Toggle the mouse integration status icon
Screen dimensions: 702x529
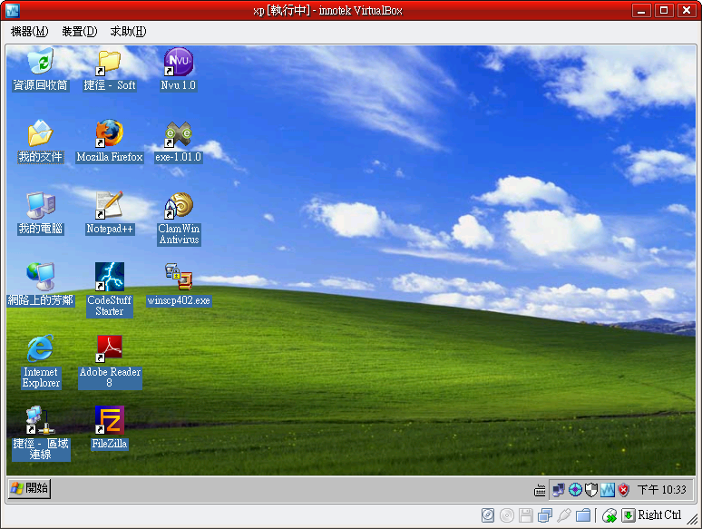(610, 515)
